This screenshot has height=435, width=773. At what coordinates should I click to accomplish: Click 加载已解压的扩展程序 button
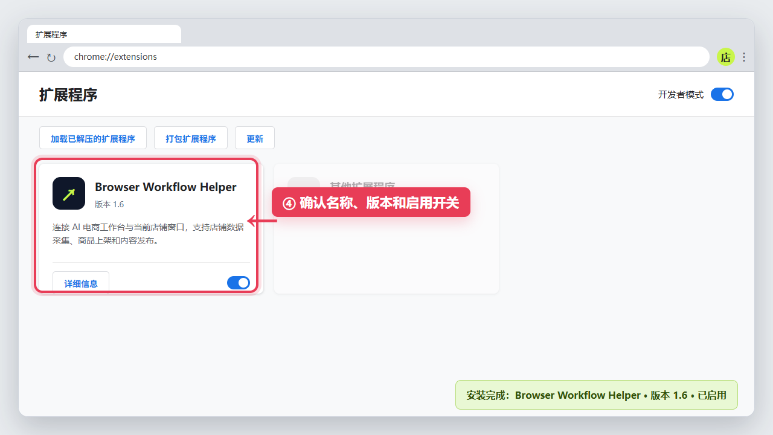[x=93, y=138]
